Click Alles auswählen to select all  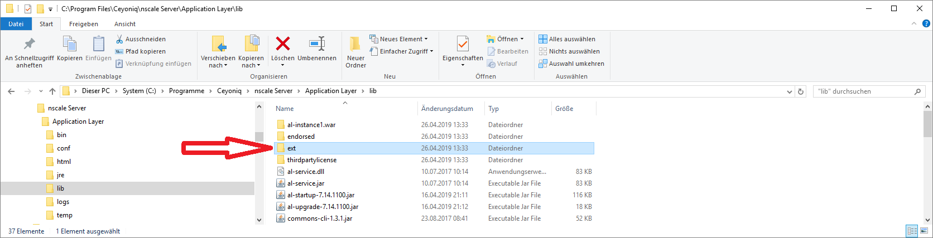[567, 39]
